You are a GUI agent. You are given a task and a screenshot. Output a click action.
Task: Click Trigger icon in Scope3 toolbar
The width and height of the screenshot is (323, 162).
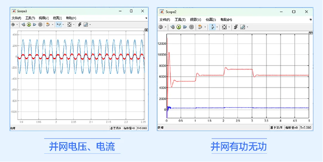48,25
